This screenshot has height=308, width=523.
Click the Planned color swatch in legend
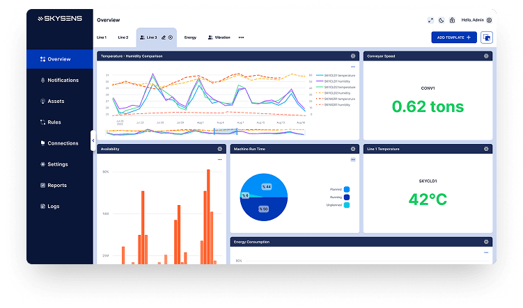pyautogui.click(x=347, y=188)
